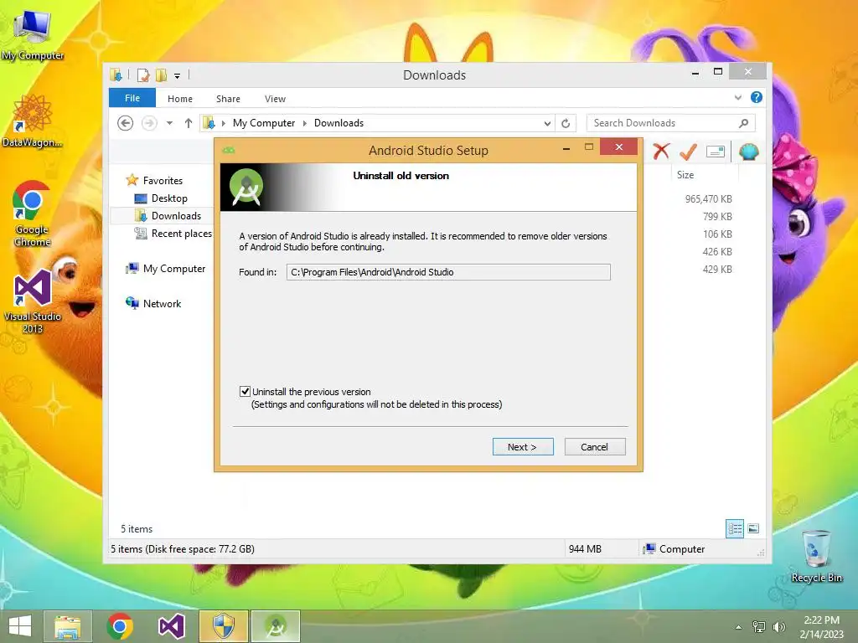Open DataWagon desktop shortcut
The image size is (858, 643).
point(32,121)
